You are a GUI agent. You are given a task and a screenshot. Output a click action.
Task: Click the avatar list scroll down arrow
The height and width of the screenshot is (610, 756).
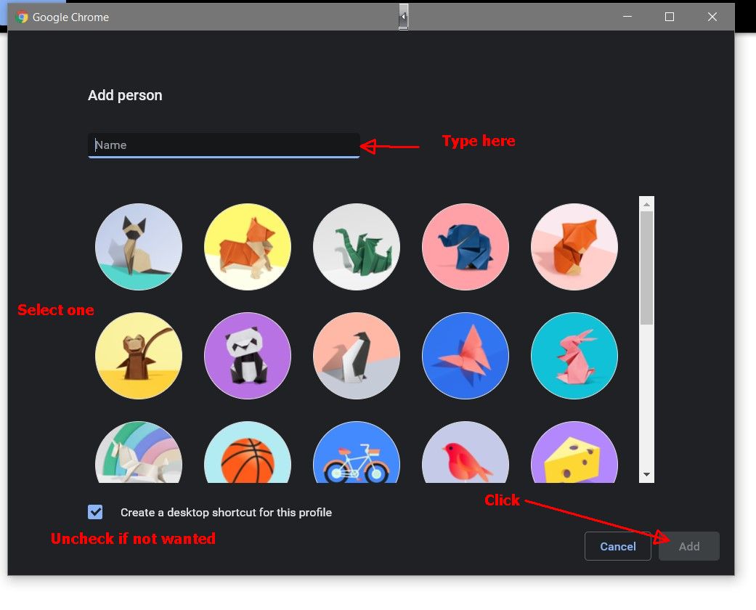click(x=646, y=475)
